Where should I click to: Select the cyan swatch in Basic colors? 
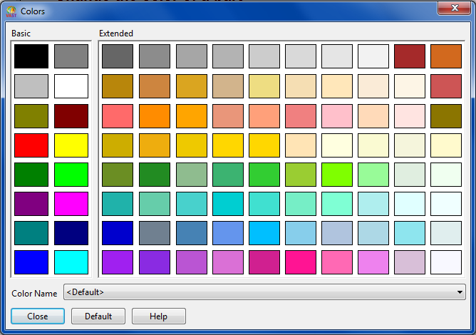point(71,262)
